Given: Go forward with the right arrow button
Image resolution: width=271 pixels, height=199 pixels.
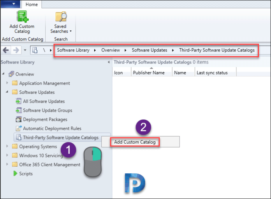Looking at the screenshot, I should 16,50.
